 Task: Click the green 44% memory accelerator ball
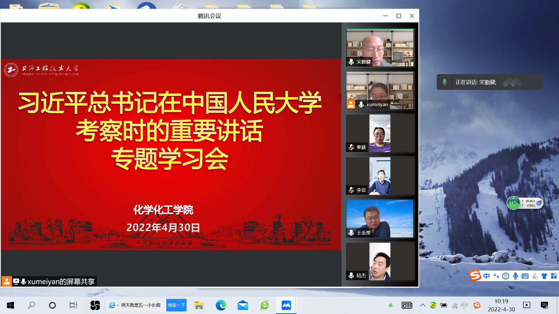513,203
